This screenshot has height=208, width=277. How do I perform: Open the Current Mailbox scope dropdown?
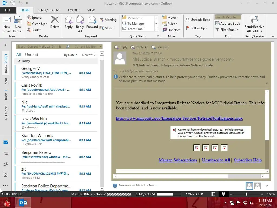88,47
